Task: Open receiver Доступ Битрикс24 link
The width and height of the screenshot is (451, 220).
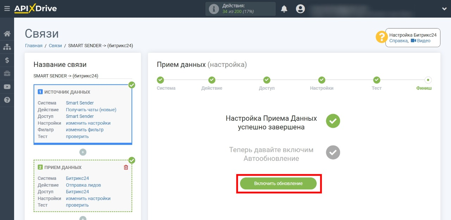Action: [x=77, y=192]
